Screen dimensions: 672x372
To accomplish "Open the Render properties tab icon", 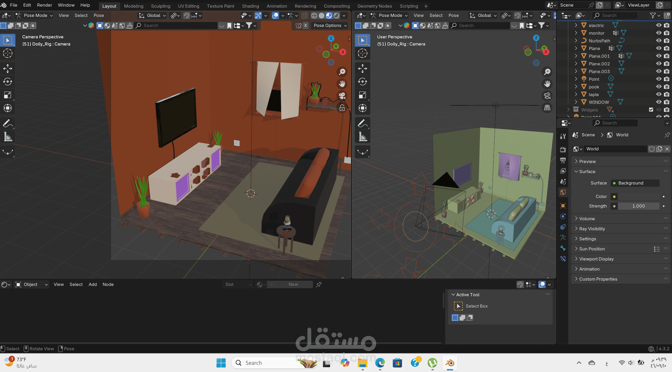I will 563,149.
